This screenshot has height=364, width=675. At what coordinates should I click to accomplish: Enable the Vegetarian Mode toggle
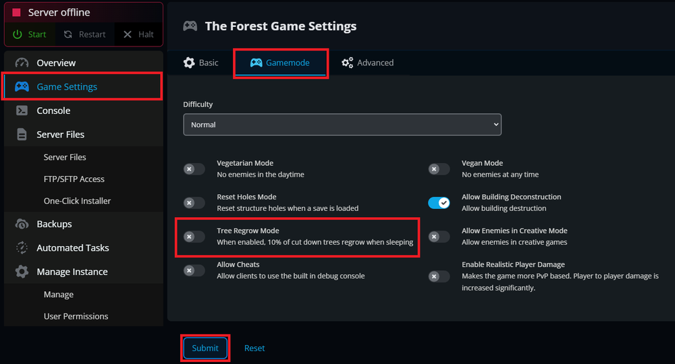(194, 169)
